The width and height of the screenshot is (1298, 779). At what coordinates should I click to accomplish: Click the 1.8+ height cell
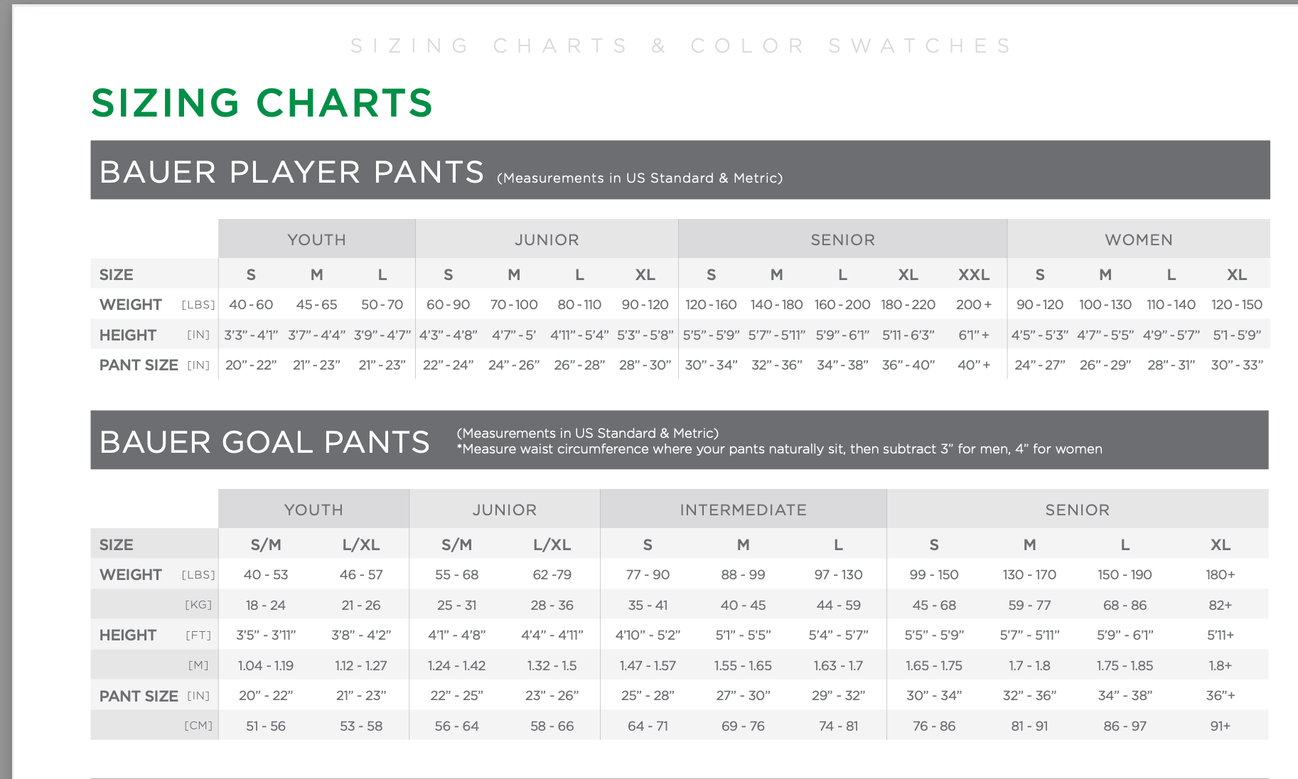click(x=1220, y=666)
